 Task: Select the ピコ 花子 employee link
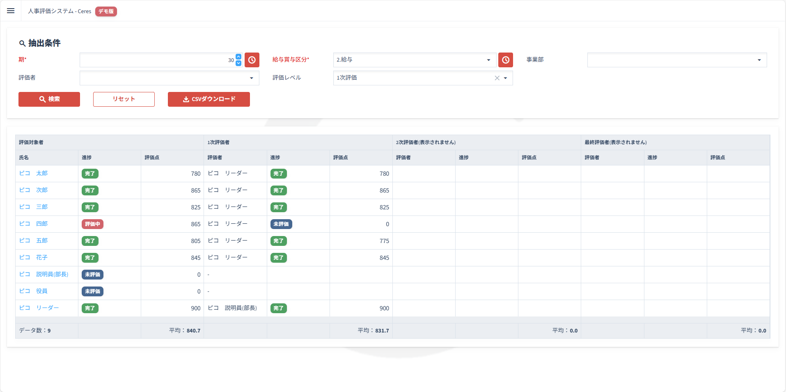coord(33,257)
